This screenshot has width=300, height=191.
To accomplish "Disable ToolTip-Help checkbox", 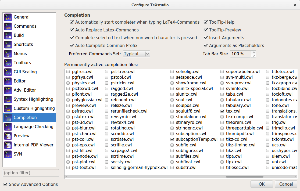I will pyautogui.click(x=206, y=22).
